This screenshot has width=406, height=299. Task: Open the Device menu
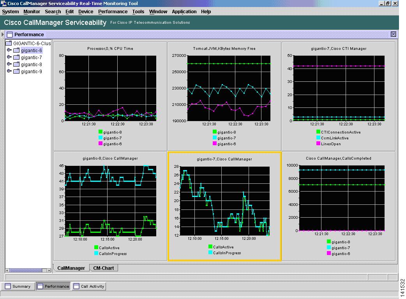point(86,12)
